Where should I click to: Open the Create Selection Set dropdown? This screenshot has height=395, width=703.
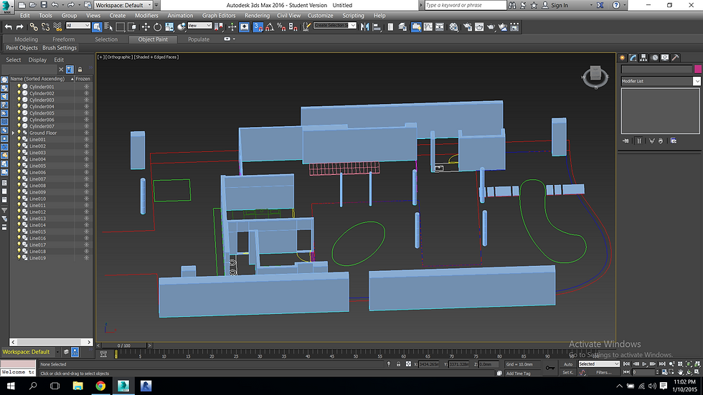tap(334, 26)
